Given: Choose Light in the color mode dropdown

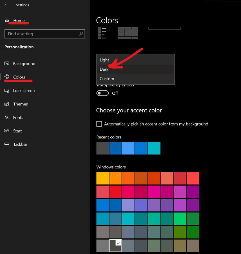Looking at the screenshot, I should (x=104, y=60).
